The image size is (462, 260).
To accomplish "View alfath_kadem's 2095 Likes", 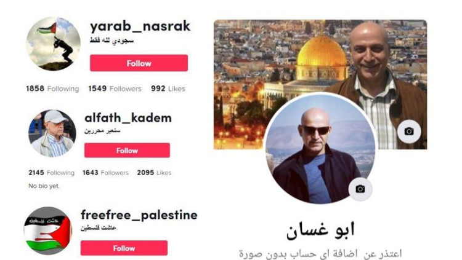I will (154, 173).
